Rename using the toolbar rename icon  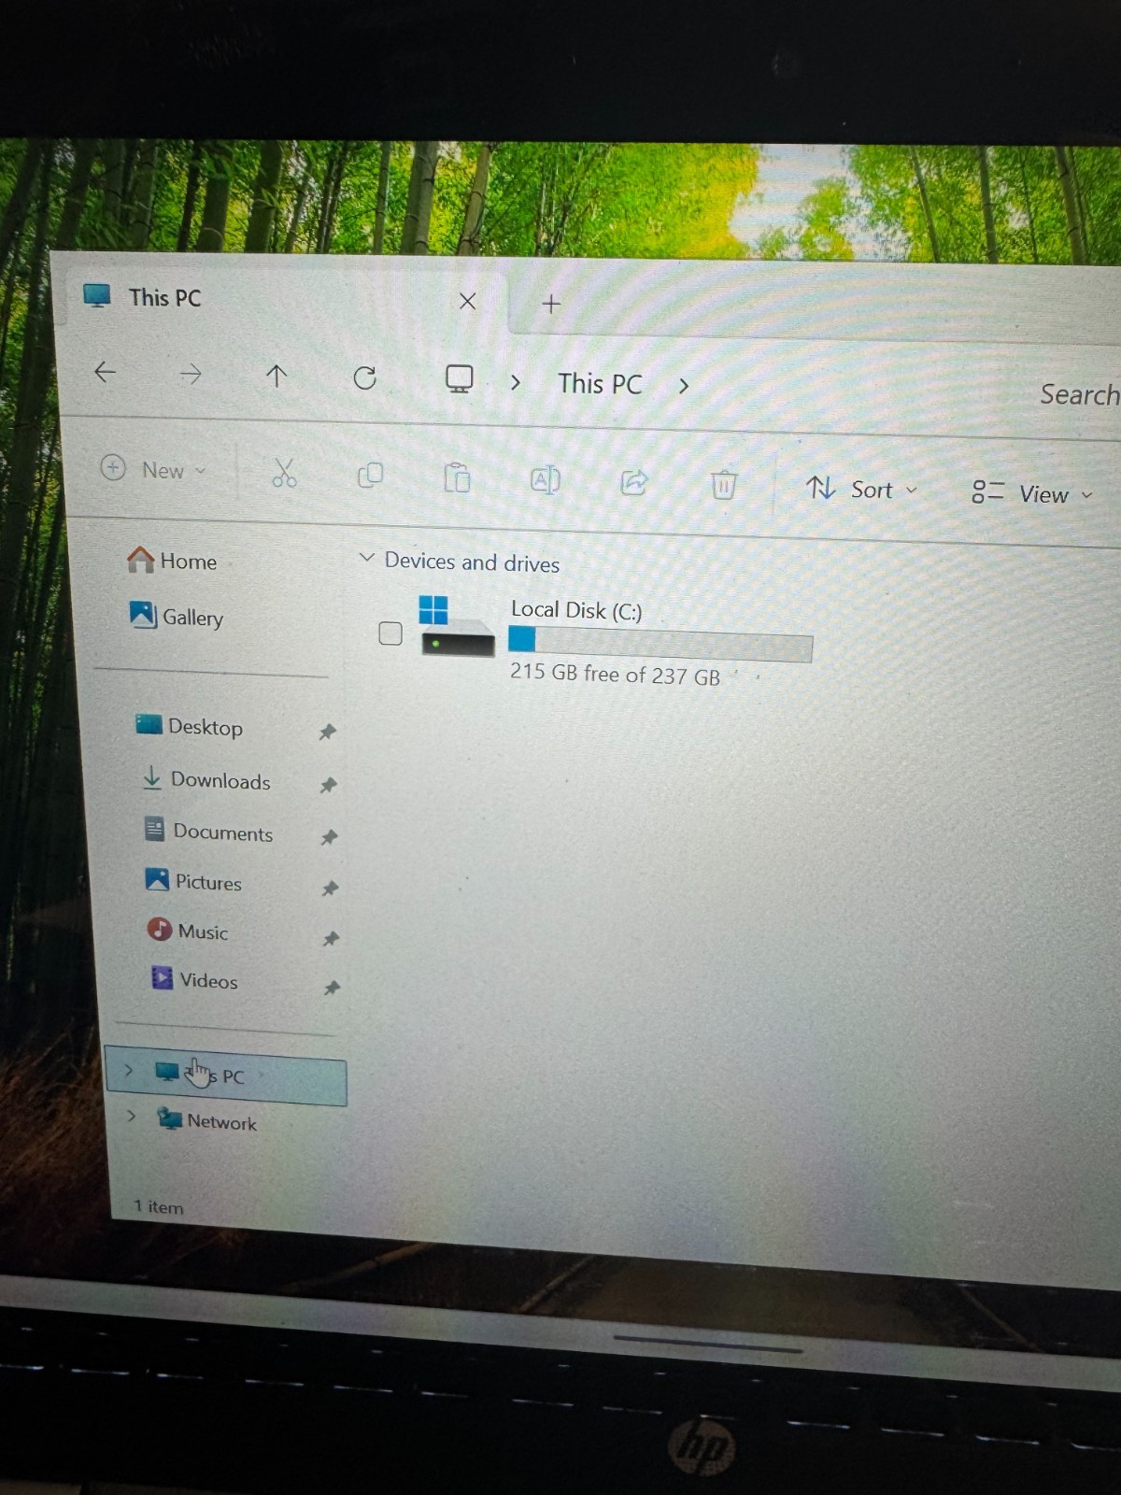(546, 480)
